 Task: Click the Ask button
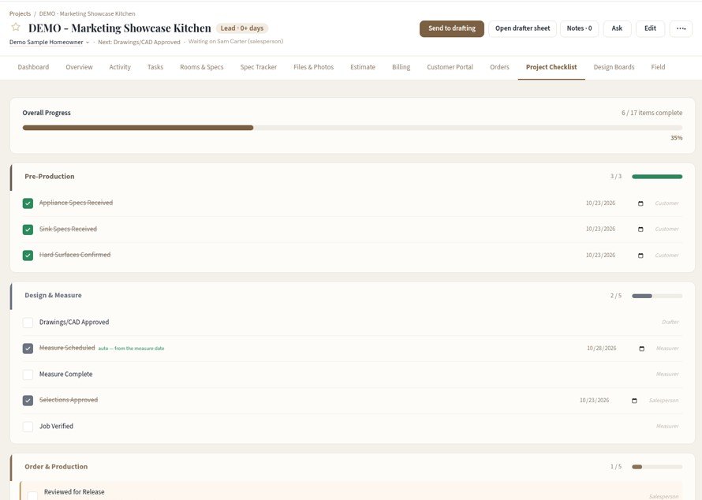click(617, 28)
